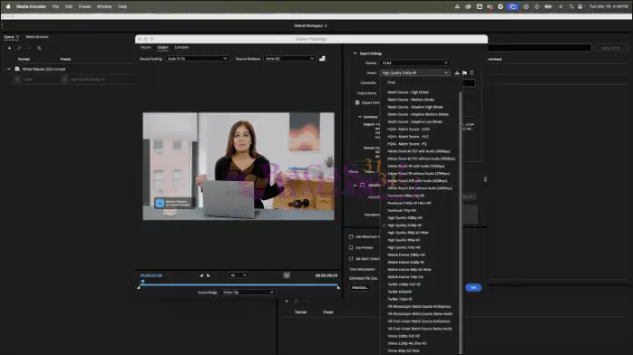This screenshot has width=633, height=355.
Task: Open the Edit menu
Action: click(x=69, y=6)
